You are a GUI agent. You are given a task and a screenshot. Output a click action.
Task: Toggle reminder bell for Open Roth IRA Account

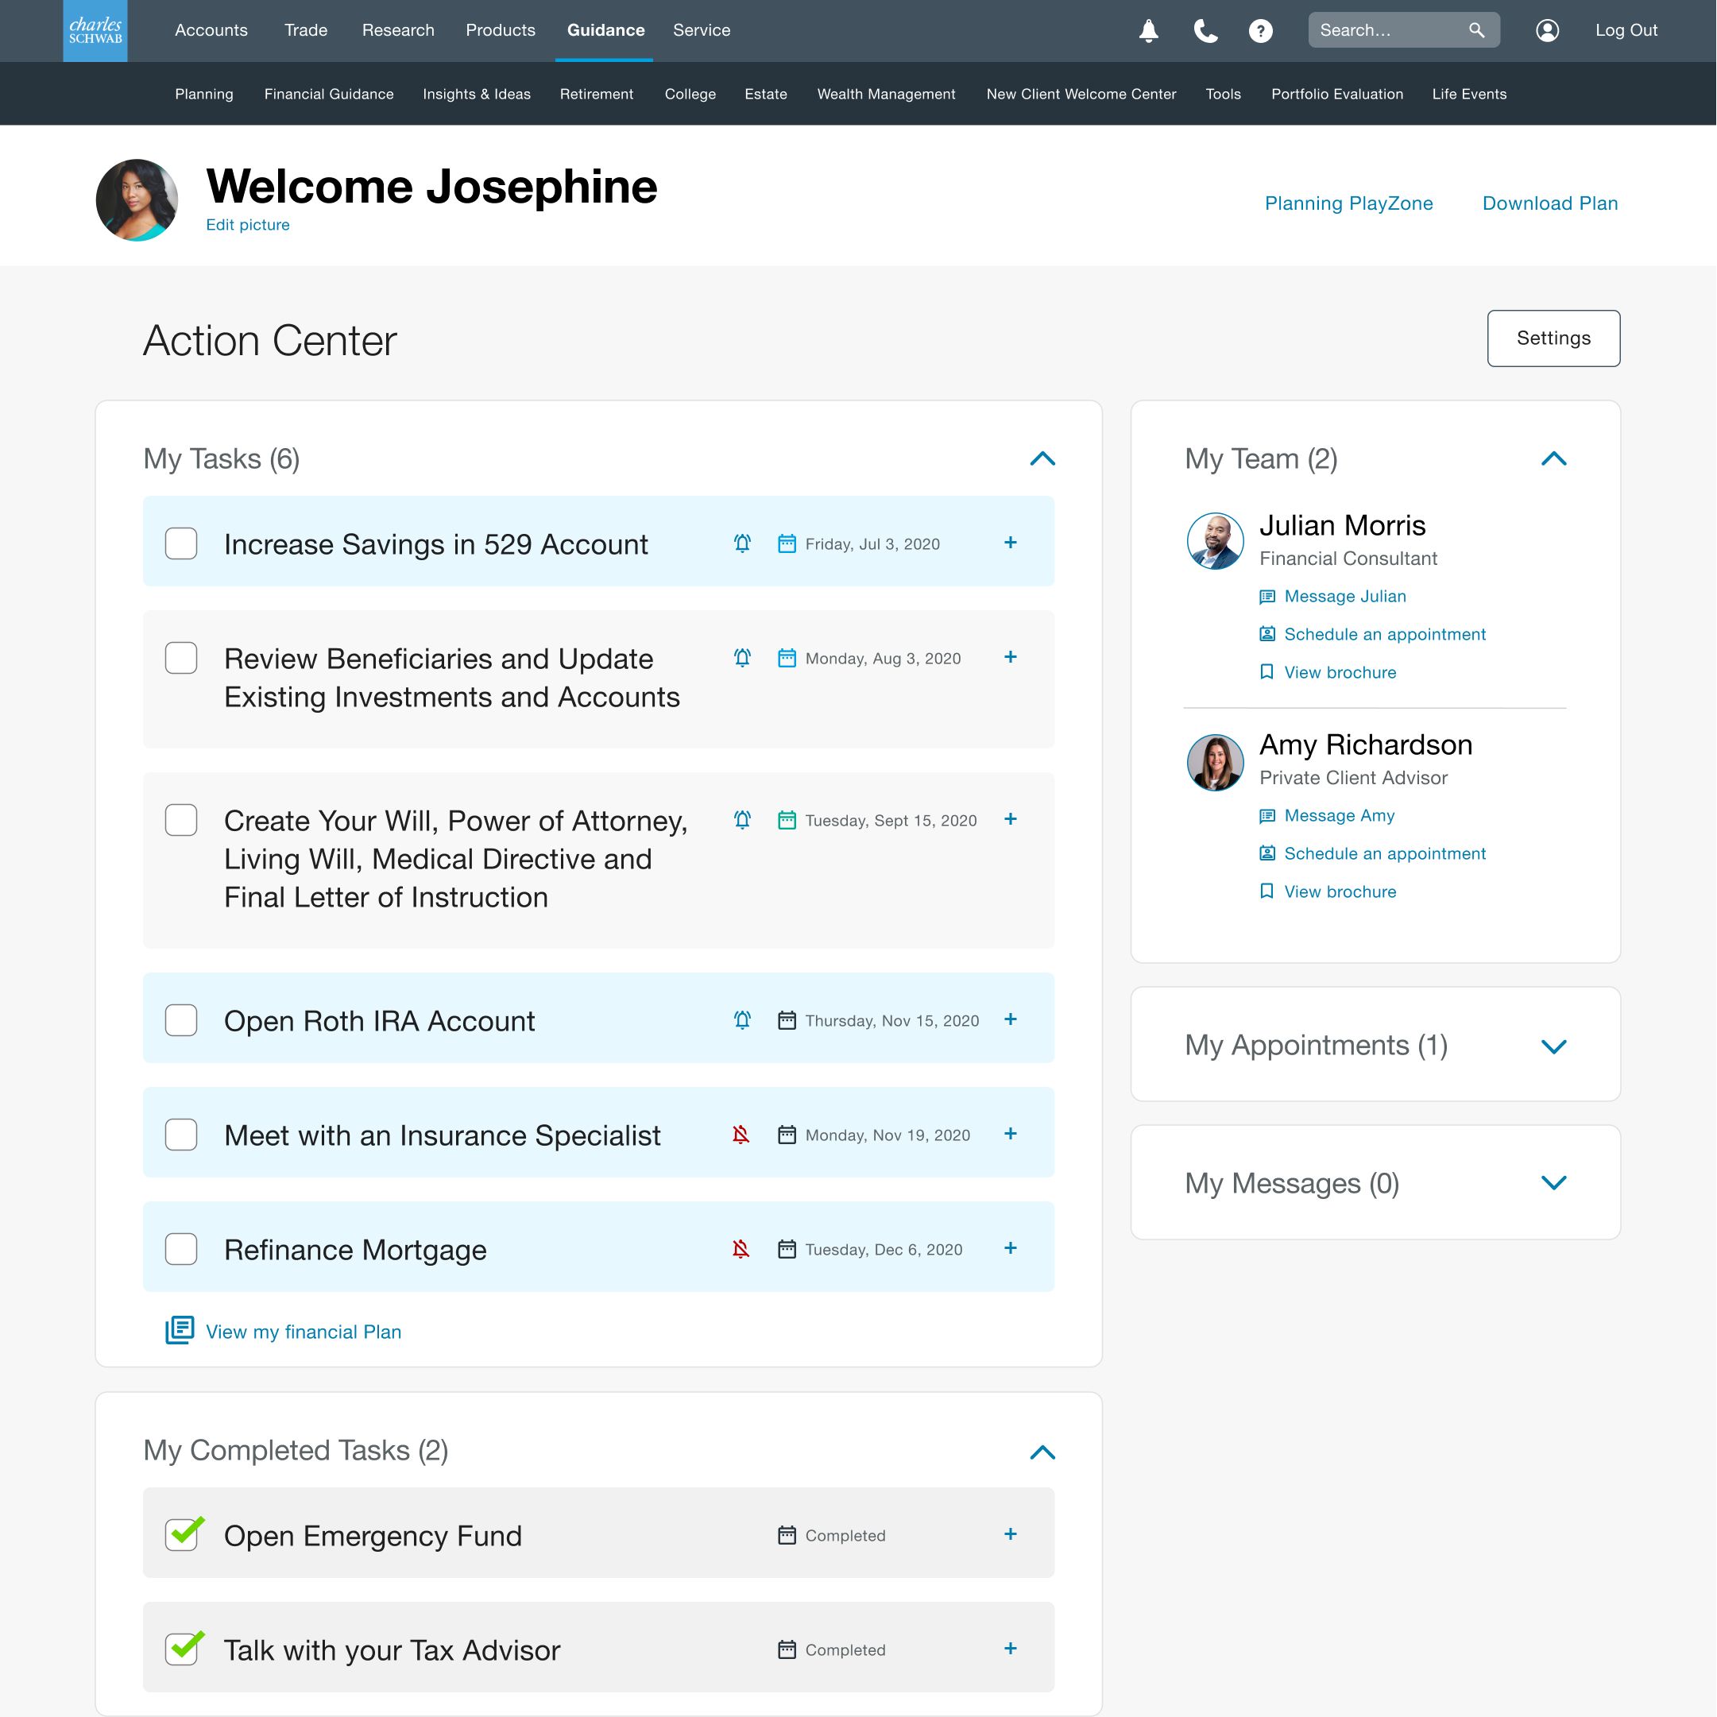pyautogui.click(x=742, y=1020)
